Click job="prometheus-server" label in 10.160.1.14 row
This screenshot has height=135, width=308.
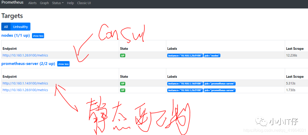pos(220,84)
